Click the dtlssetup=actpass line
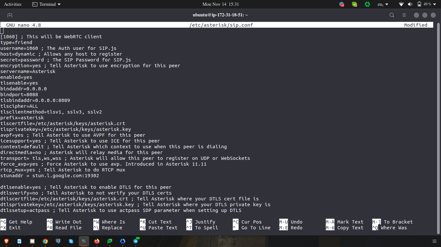441x247 pixels. (x=121, y=210)
